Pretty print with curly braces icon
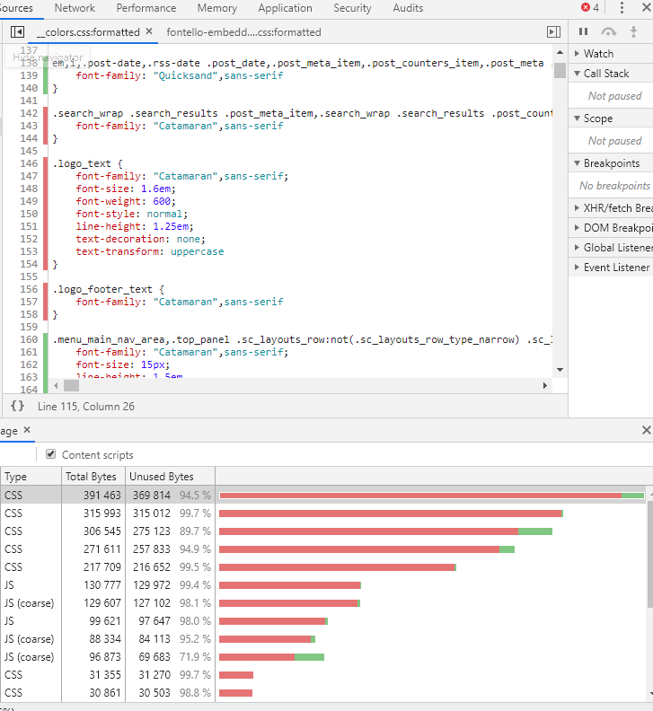Image resolution: width=653 pixels, height=711 pixels. 18,406
